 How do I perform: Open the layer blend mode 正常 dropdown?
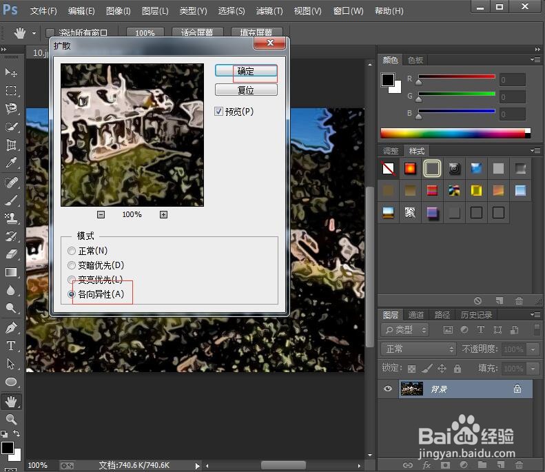tap(418, 349)
